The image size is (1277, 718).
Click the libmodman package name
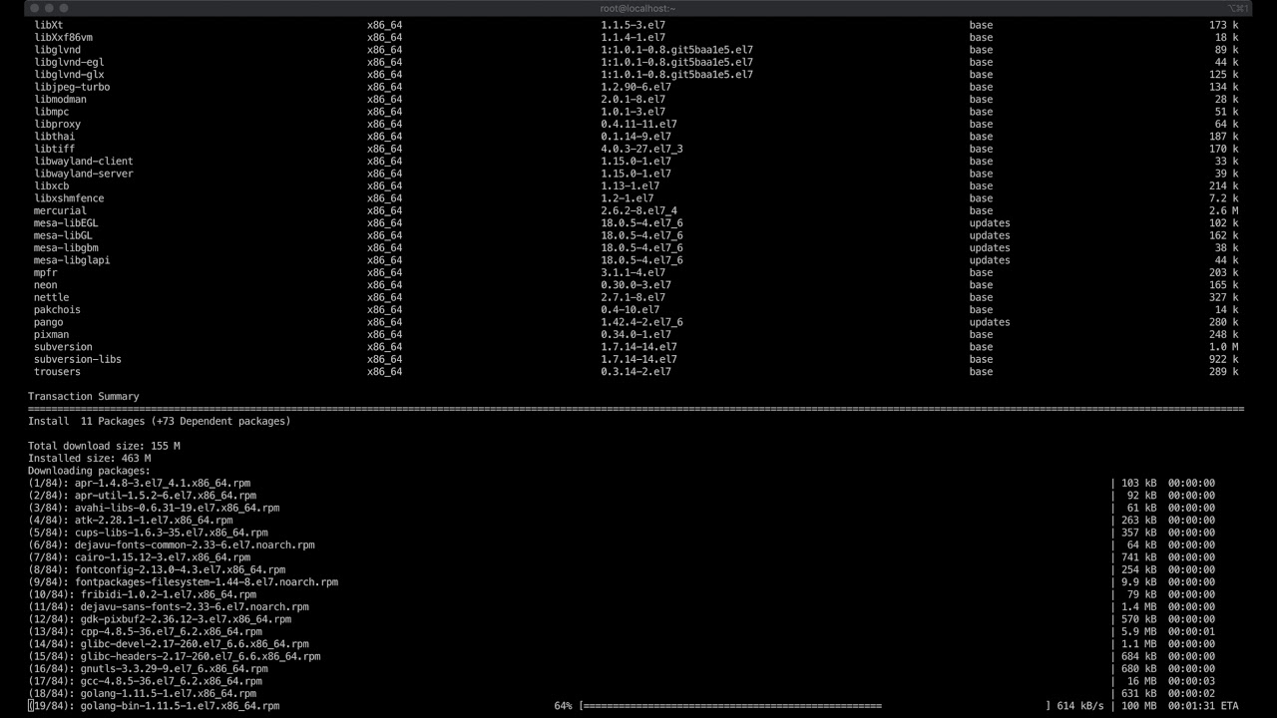(60, 100)
